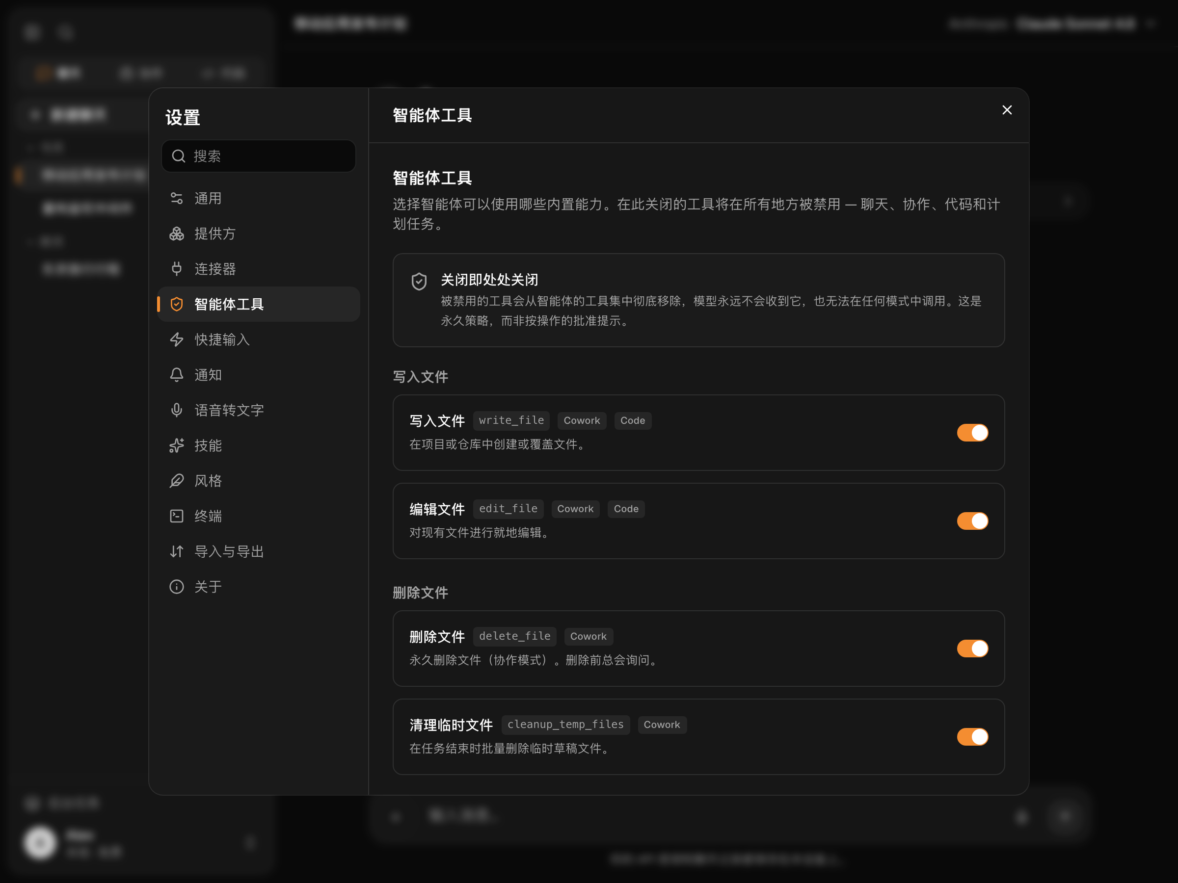
Task: Click the Code tag on 编辑文件
Action: pos(626,509)
